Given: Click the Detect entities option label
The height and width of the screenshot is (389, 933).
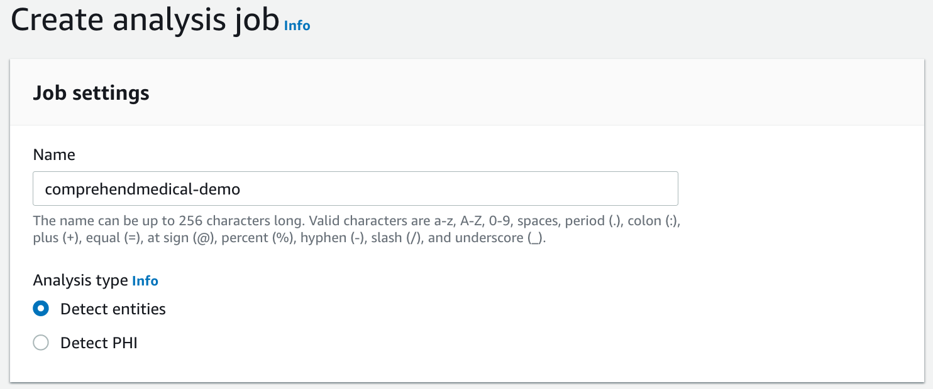Looking at the screenshot, I should point(113,309).
